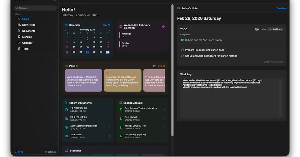Screen dimensions: 300x157
Task: Click the Statistics section icon
Action: pyautogui.click(x=66, y=151)
